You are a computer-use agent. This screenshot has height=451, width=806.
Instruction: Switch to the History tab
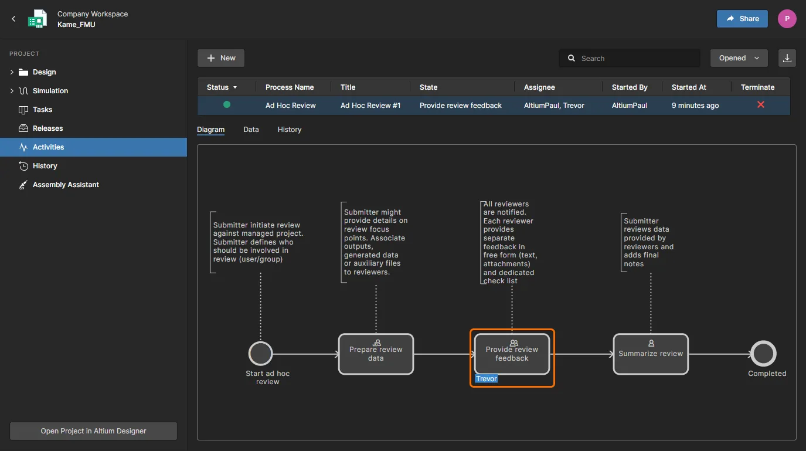click(x=289, y=130)
